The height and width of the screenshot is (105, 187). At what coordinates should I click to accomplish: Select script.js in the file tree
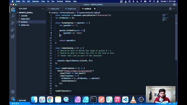[x=24, y=22]
